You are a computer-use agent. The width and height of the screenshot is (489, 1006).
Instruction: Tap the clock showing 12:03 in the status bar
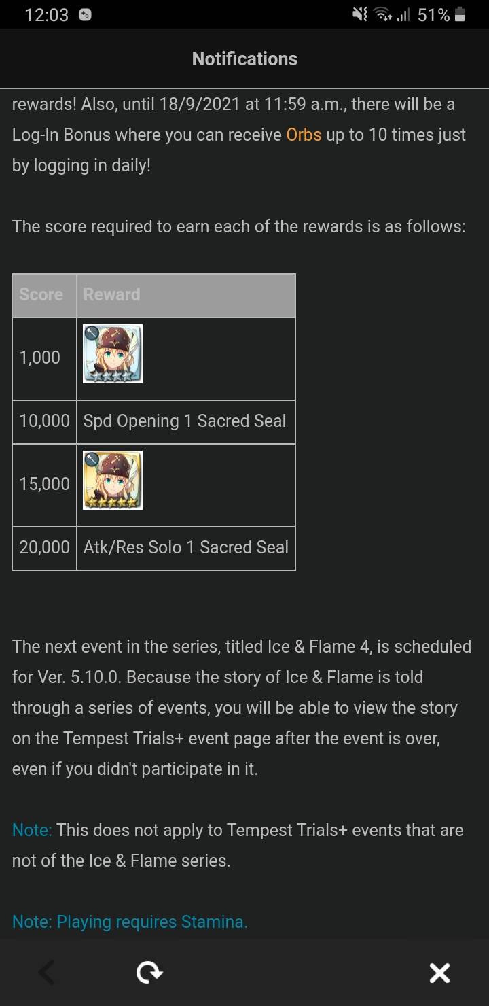pyautogui.click(x=46, y=14)
